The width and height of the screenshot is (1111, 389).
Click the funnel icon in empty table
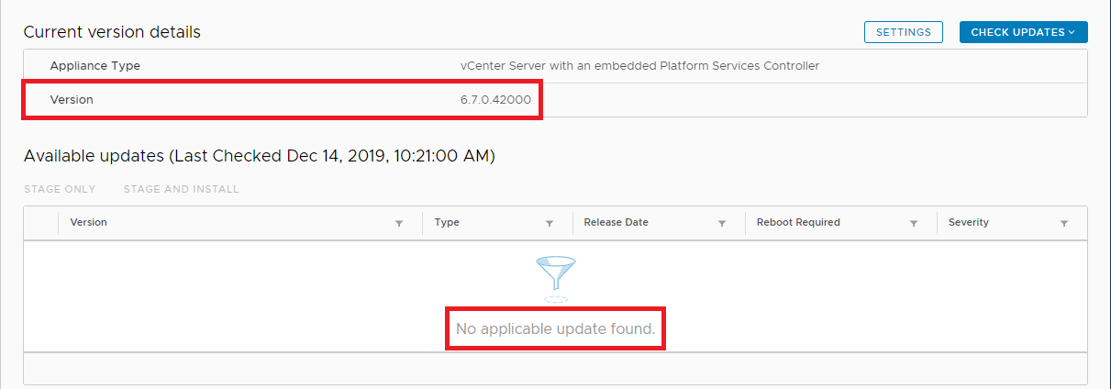coord(555,273)
